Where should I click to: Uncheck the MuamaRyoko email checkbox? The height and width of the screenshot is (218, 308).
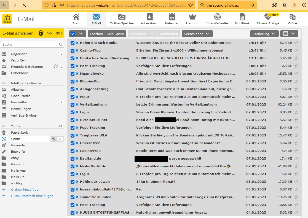click(x=73, y=74)
